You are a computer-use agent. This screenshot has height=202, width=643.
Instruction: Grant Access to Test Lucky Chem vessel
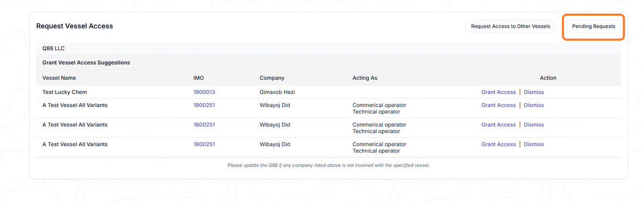(x=498, y=92)
